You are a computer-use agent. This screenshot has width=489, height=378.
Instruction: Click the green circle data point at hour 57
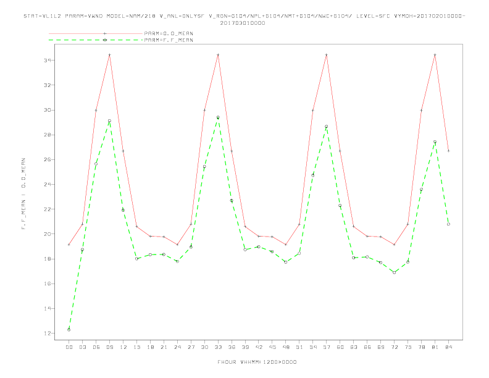click(327, 127)
